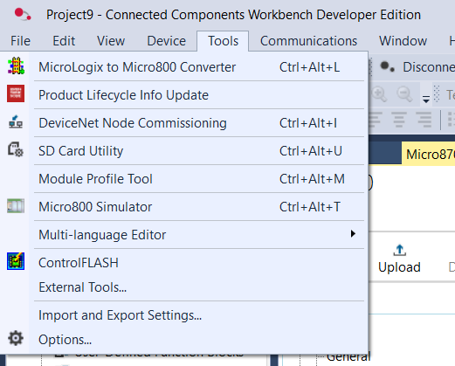The image size is (455, 366).
Task: Click the Options gear icon
Action: point(16,338)
